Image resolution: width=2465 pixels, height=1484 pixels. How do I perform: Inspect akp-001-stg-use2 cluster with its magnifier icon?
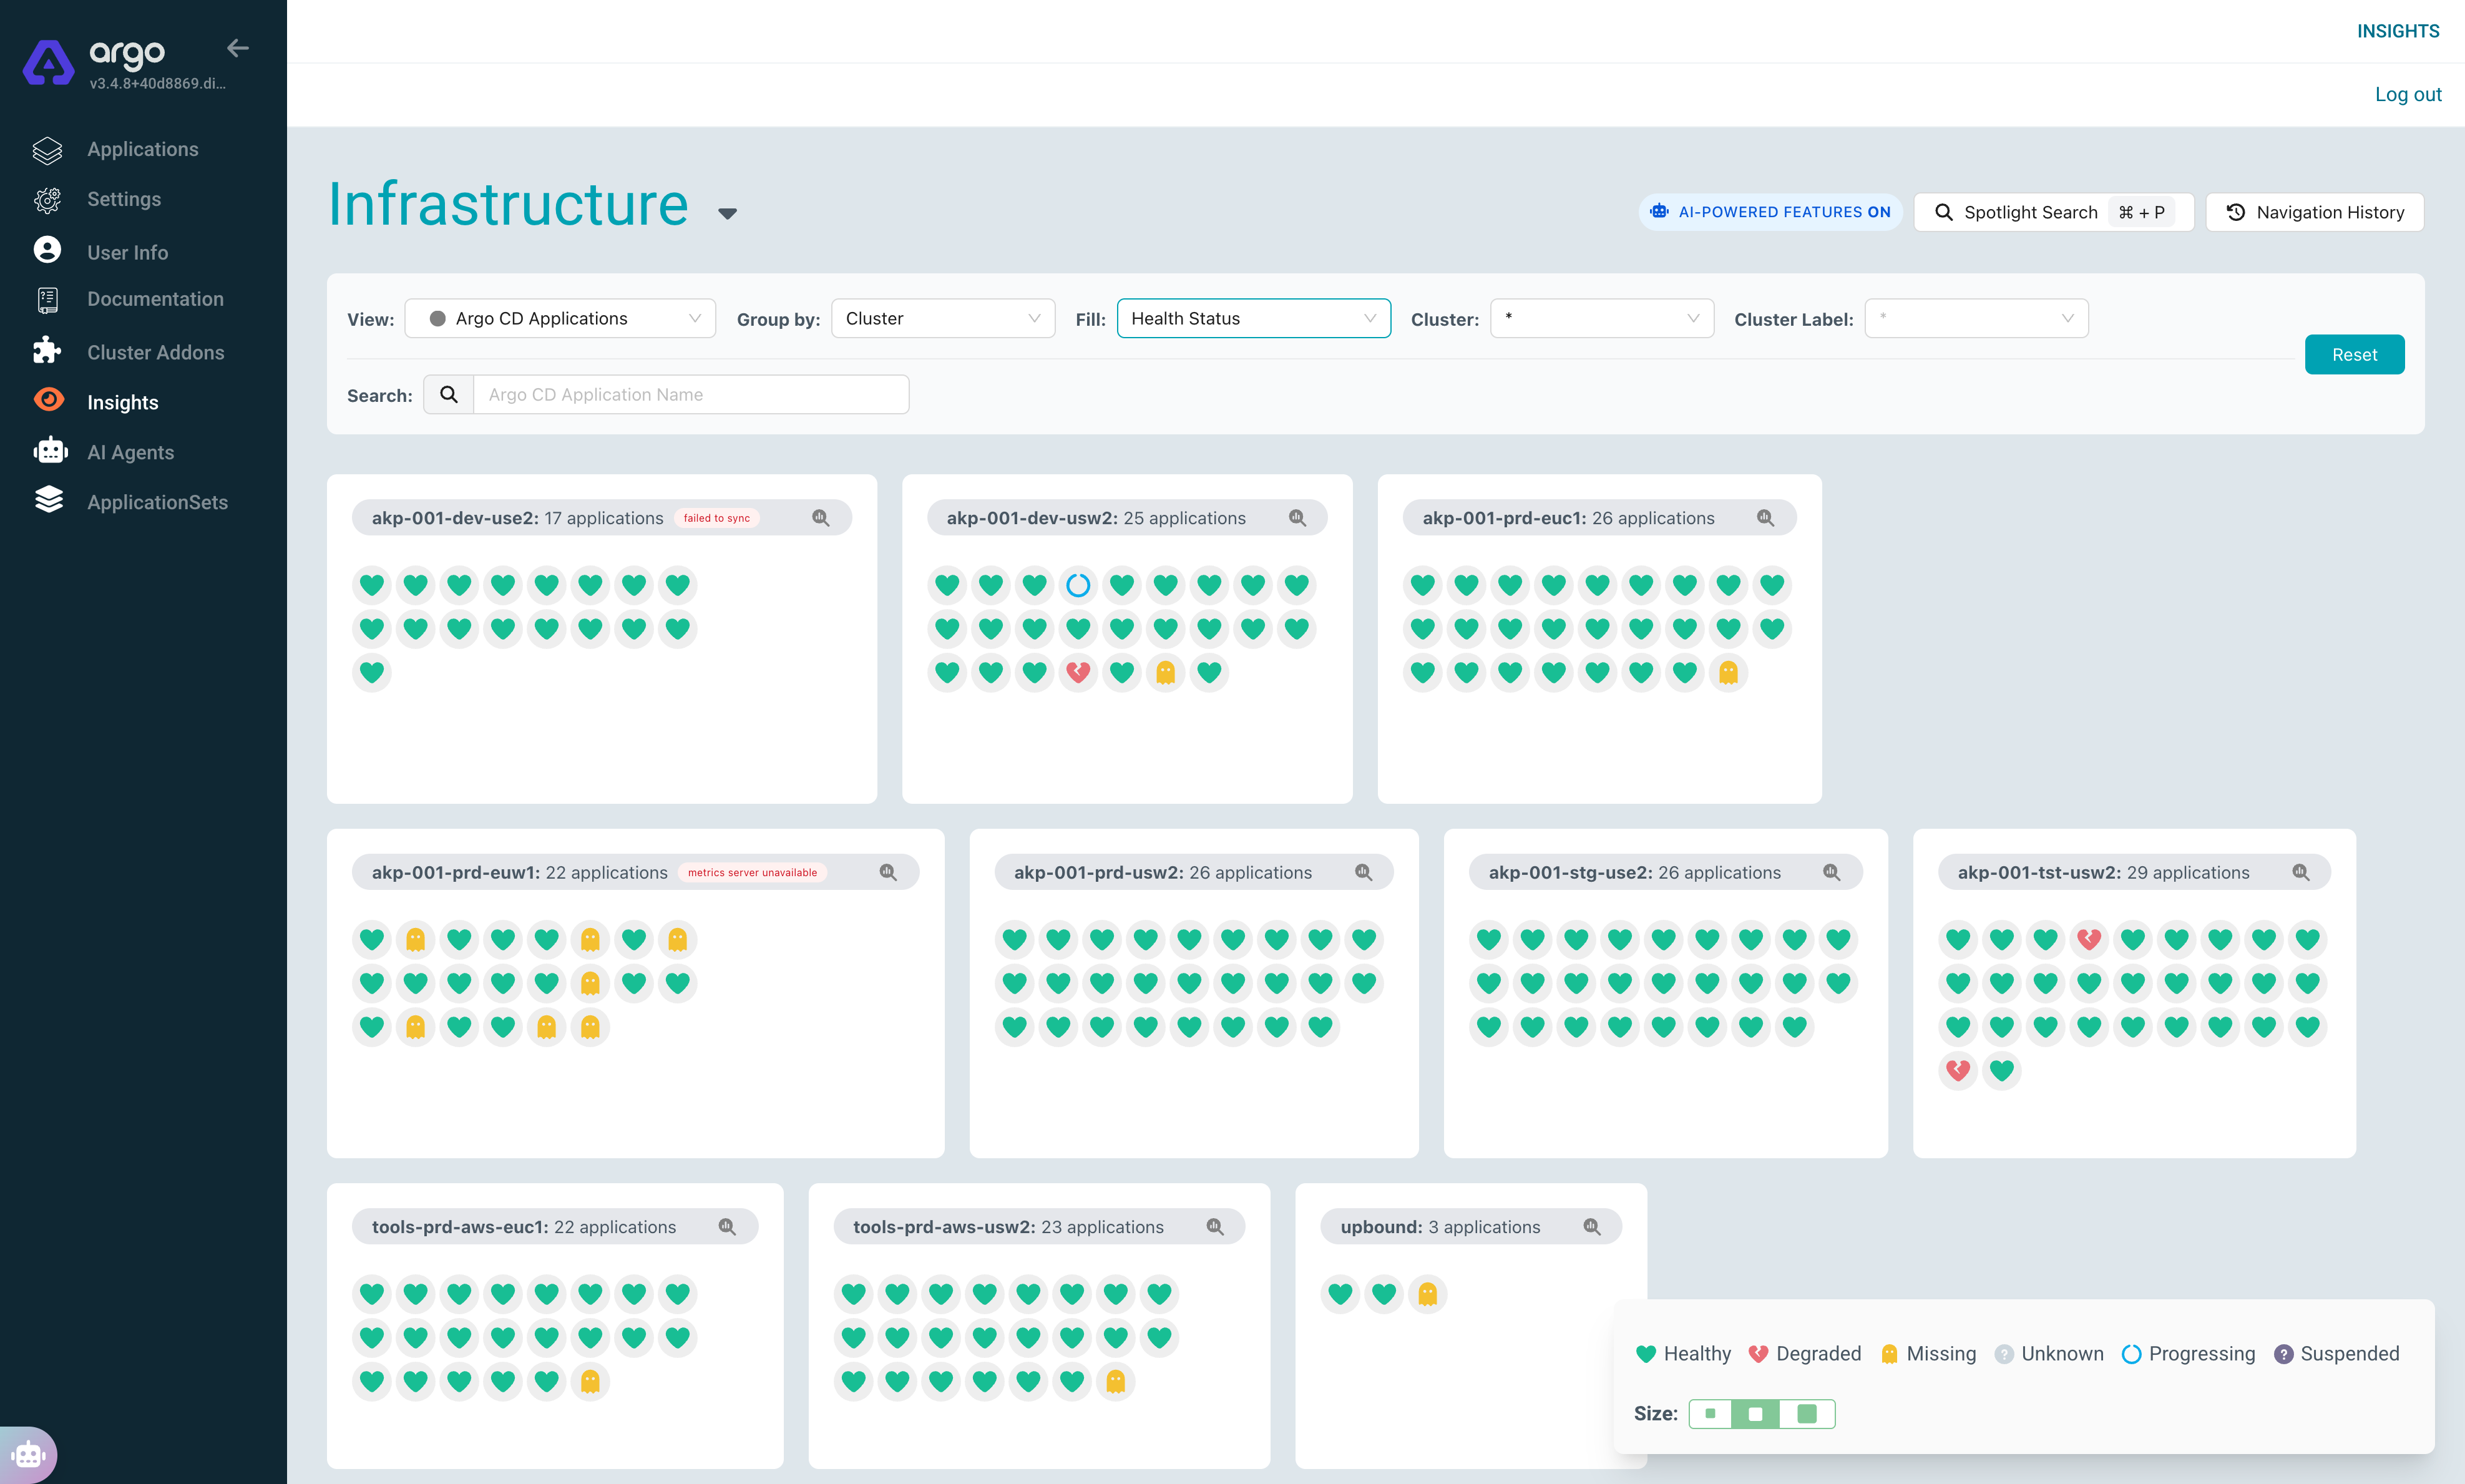[1832, 872]
